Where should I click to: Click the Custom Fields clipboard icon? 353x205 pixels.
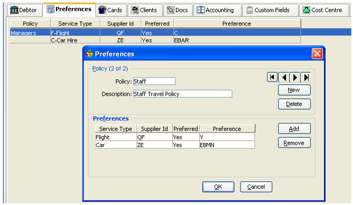(x=250, y=10)
